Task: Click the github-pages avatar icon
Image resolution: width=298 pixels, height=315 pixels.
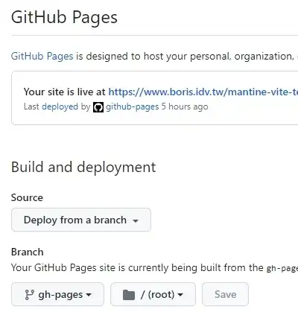Action: (98, 107)
